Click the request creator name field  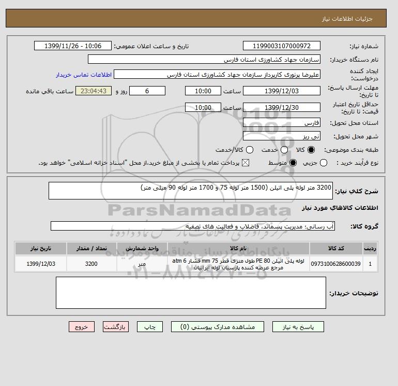(x=217, y=74)
